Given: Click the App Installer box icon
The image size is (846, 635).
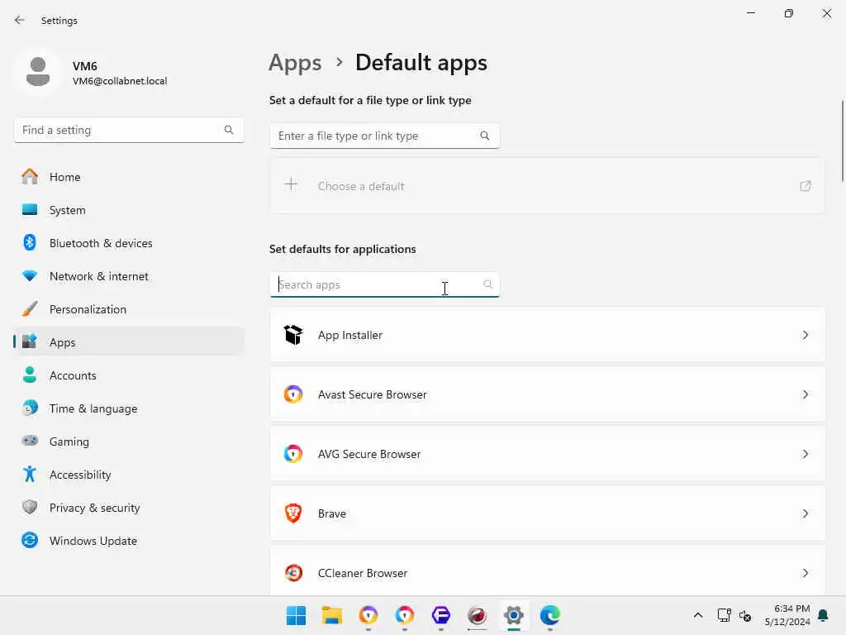Looking at the screenshot, I should pos(293,335).
